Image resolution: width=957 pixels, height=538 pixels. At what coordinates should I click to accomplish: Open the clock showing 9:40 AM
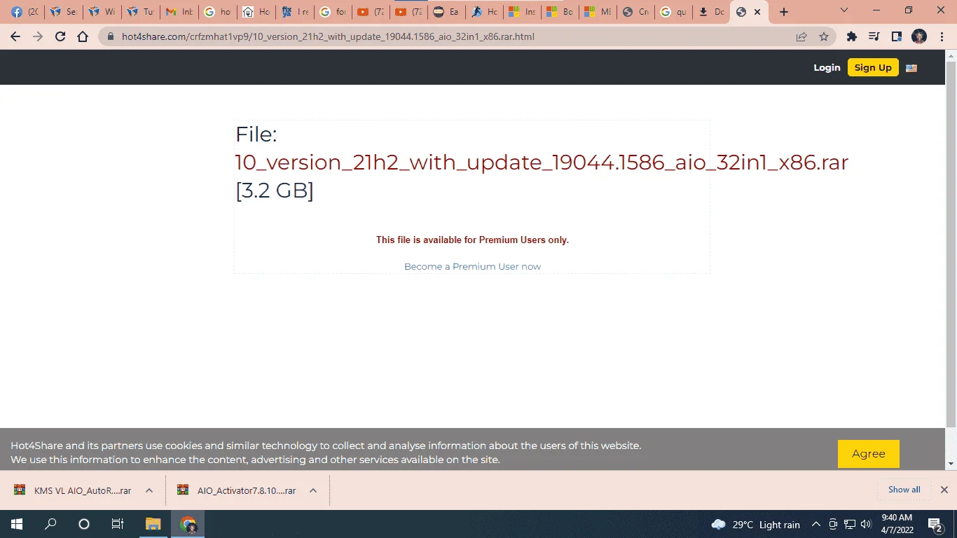[897, 524]
